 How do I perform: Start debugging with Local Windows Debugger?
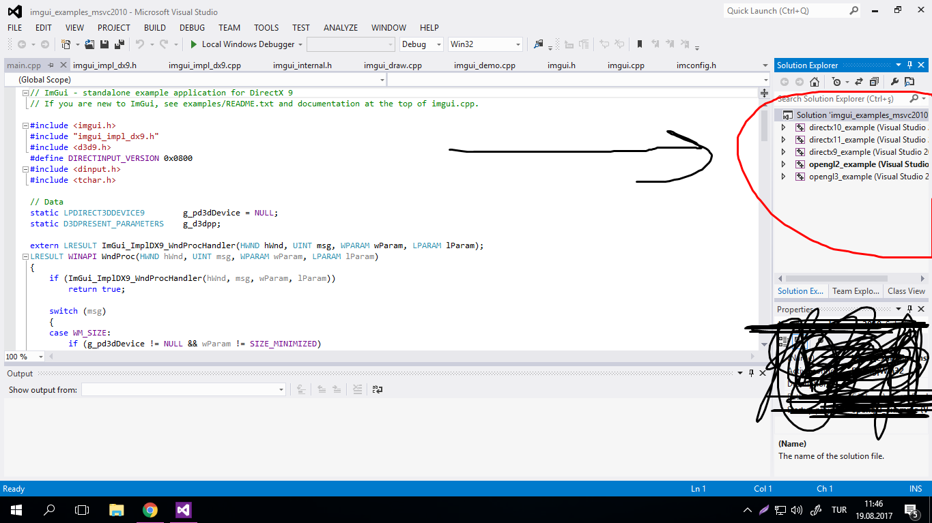point(242,44)
